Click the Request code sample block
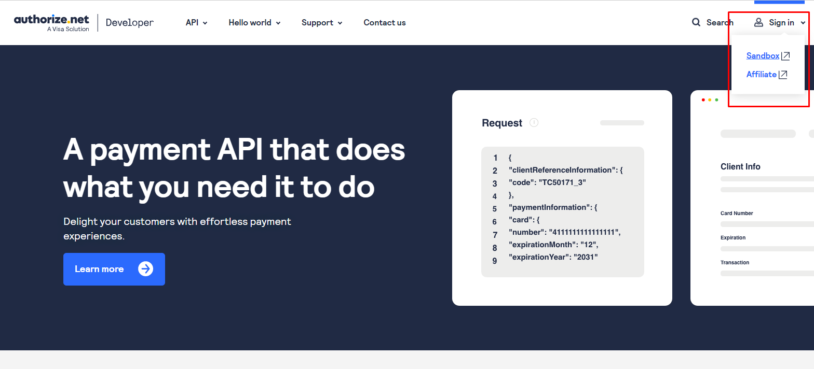This screenshot has height=369, width=814. (x=562, y=211)
